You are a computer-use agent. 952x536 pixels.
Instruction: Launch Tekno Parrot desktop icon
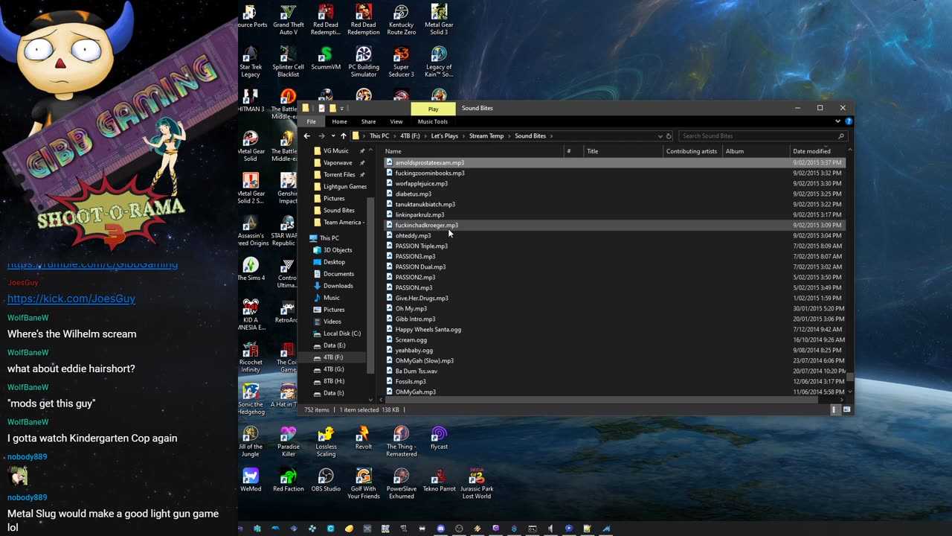tap(439, 480)
